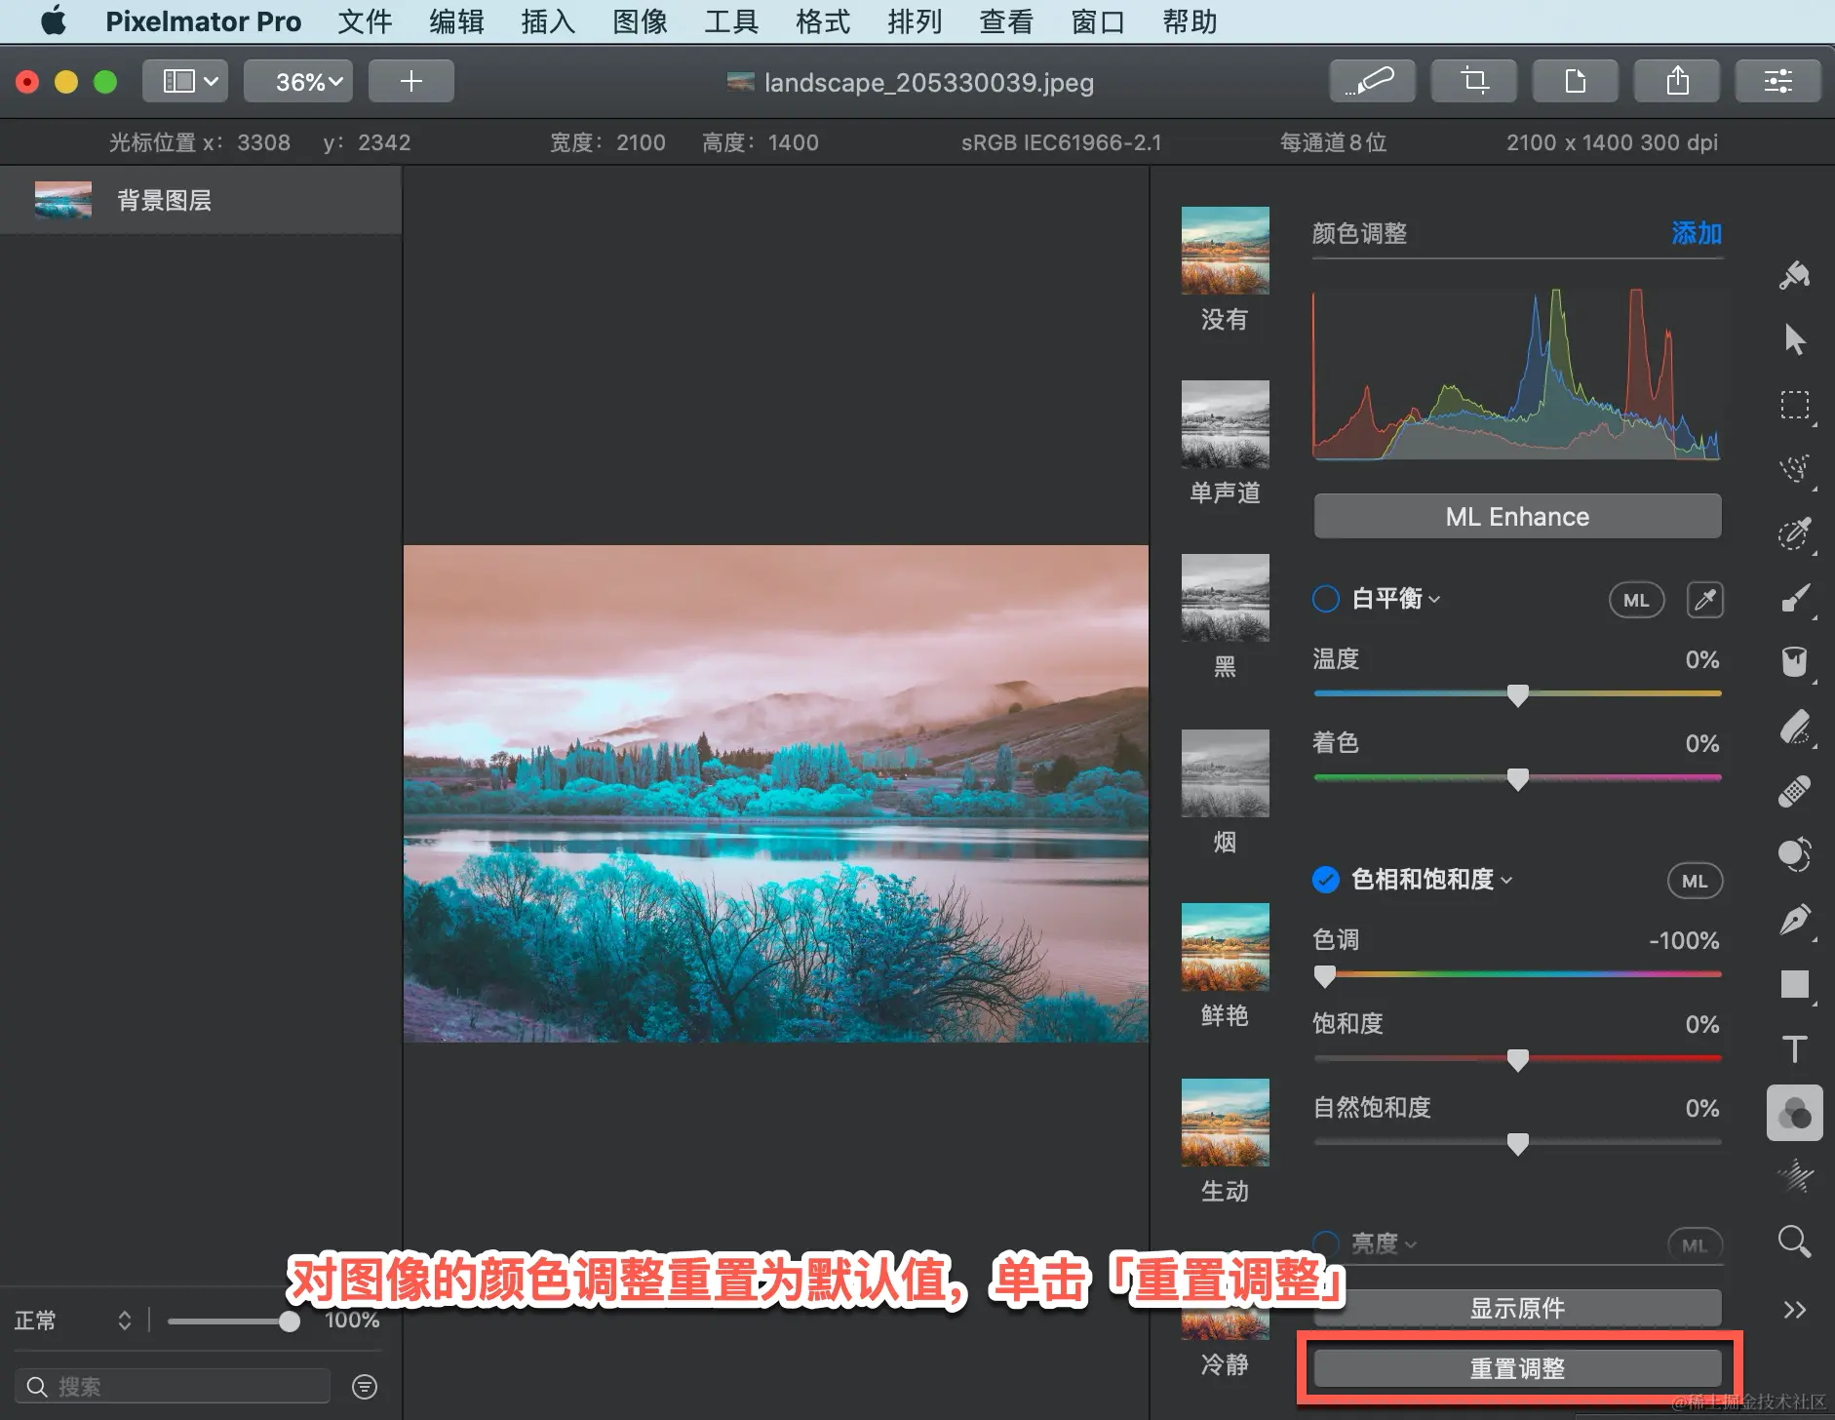Image resolution: width=1835 pixels, height=1420 pixels.
Task: Click the ML Enhance button
Action: pyautogui.click(x=1517, y=516)
